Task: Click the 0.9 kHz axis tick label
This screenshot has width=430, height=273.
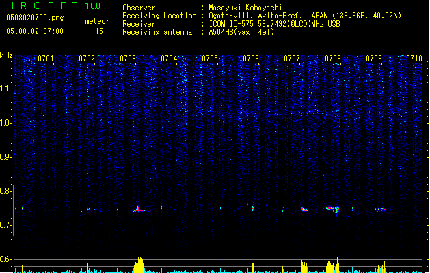Action: 5,157
